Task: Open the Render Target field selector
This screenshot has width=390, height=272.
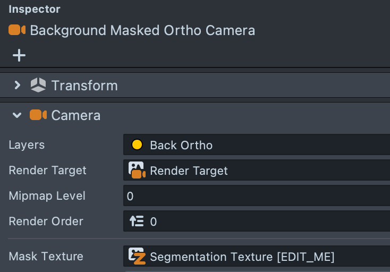Action: (x=257, y=171)
